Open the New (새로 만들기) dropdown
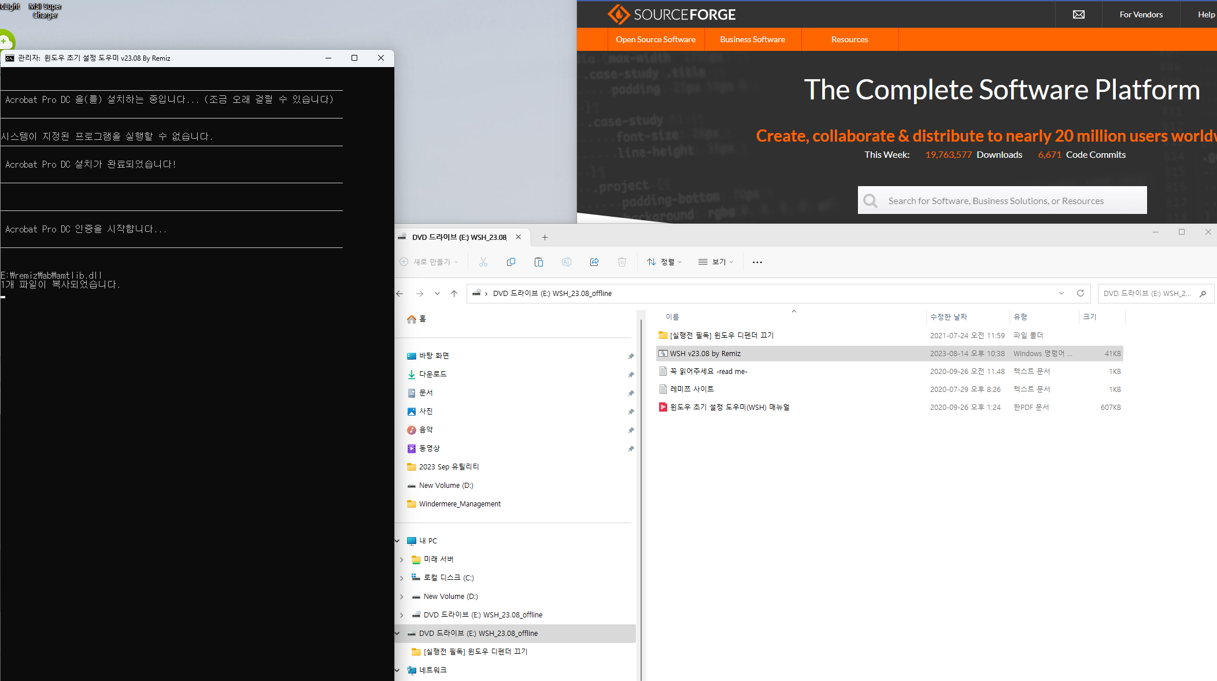Viewport: 1217px width, 681px height. tap(429, 262)
